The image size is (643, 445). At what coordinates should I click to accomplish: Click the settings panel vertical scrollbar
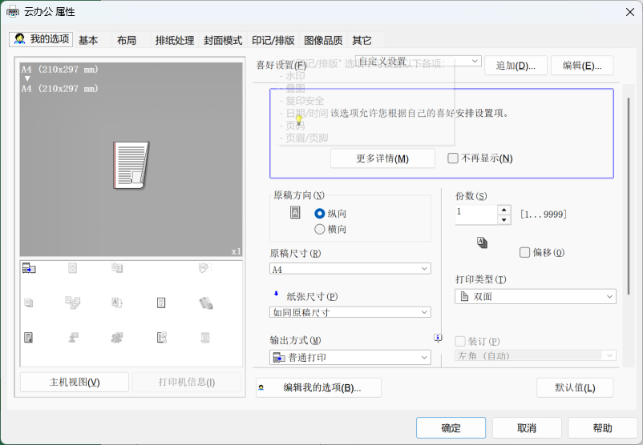[629, 197]
